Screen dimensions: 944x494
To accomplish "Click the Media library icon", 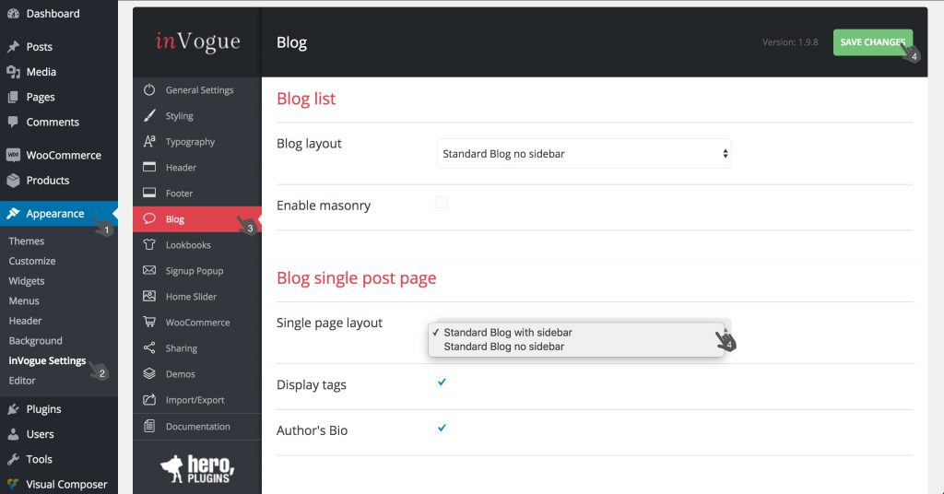I will [13, 72].
